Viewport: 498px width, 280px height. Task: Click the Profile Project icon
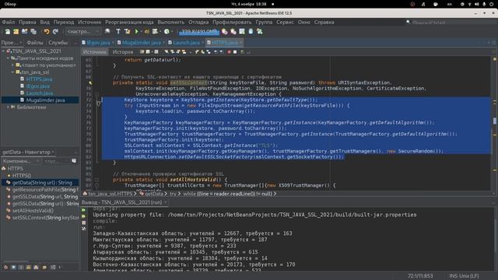tap(155, 31)
